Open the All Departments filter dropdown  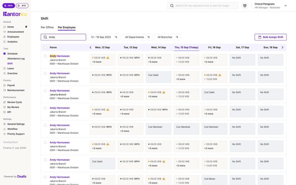(137, 37)
